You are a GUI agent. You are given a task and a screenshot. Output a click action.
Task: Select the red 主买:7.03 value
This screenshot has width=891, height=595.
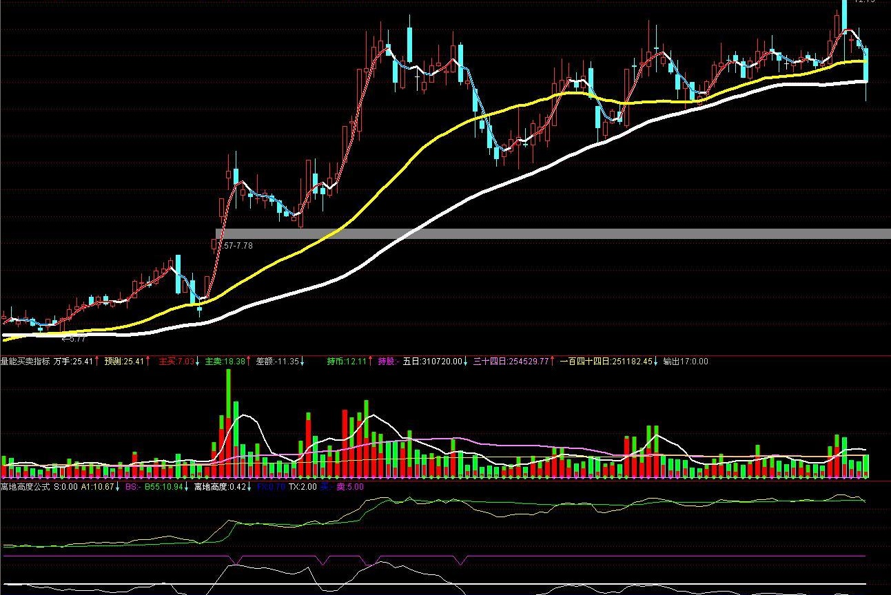(176, 361)
